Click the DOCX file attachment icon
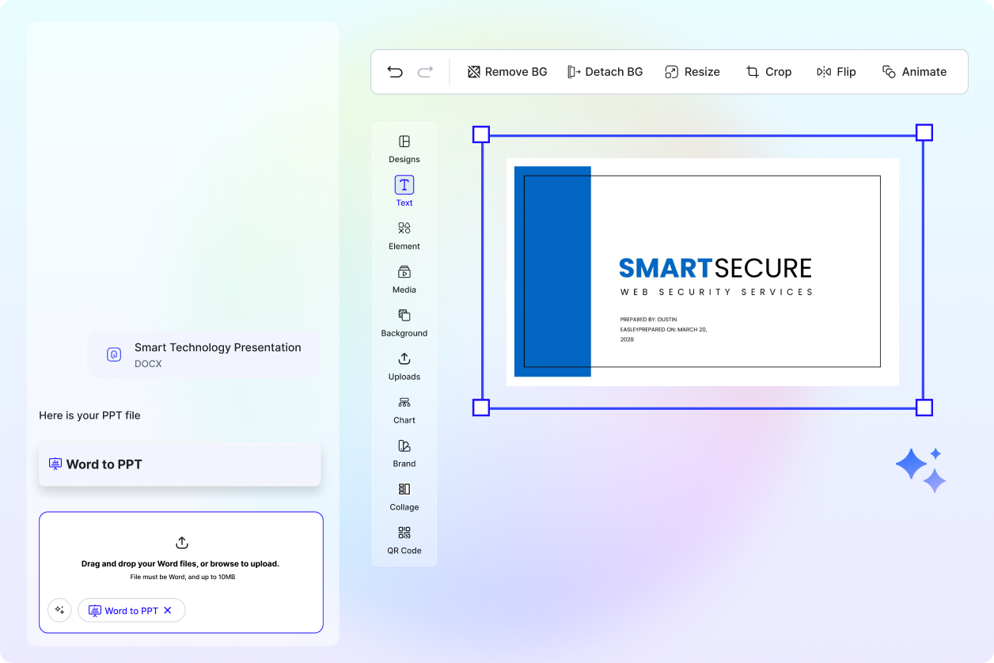The image size is (994, 663). (114, 354)
